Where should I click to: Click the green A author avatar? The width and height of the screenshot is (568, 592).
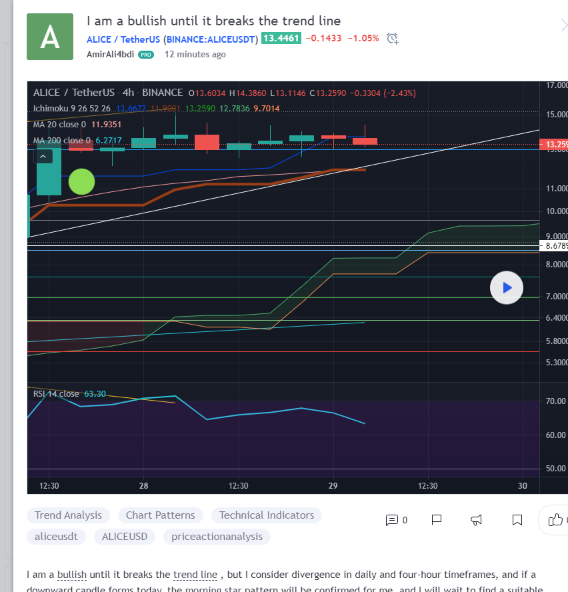coord(50,37)
